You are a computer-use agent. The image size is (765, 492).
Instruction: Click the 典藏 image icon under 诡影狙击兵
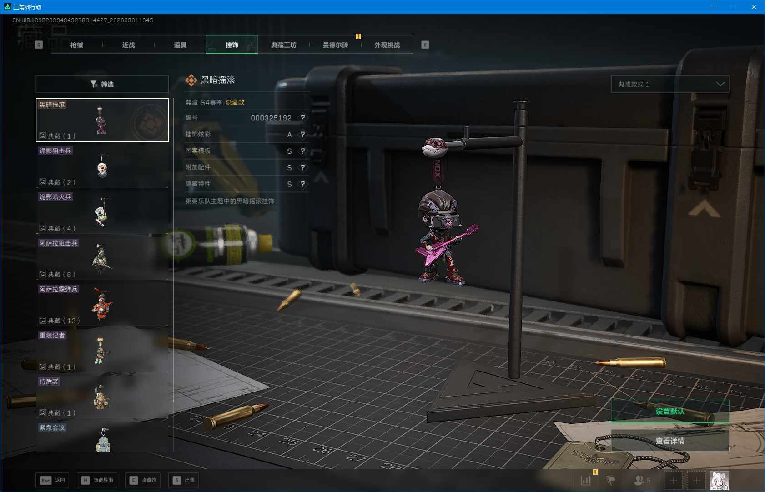tap(43, 182)
